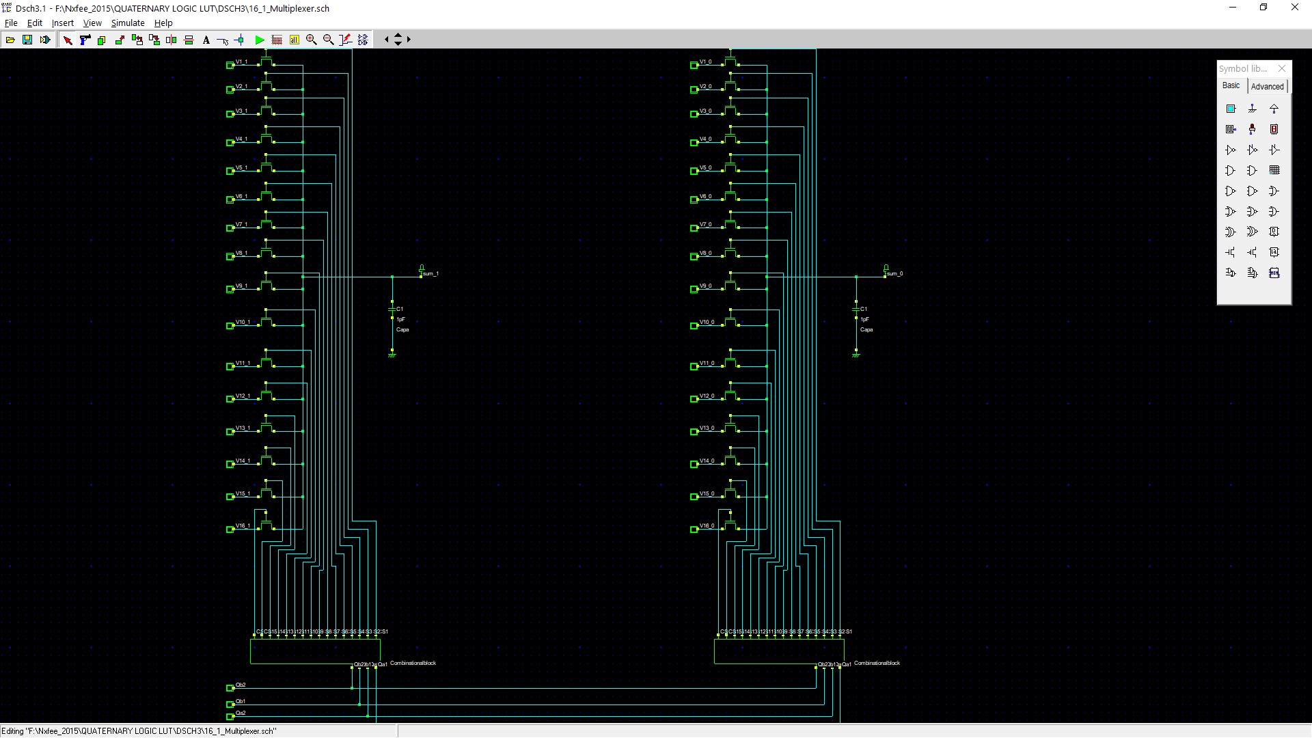Image resolution: width=1312 pixels, height=738 pixels.
Task: Select the Cut gun tool
Action: pos(85,40)
